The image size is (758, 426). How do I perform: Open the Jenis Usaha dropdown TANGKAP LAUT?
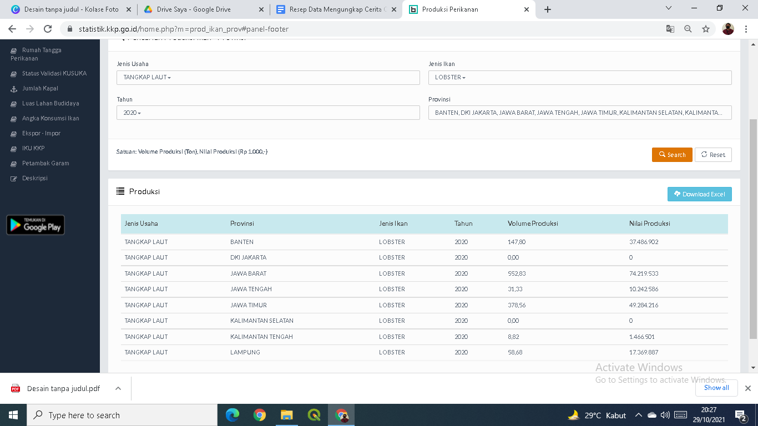coord(268,78)
